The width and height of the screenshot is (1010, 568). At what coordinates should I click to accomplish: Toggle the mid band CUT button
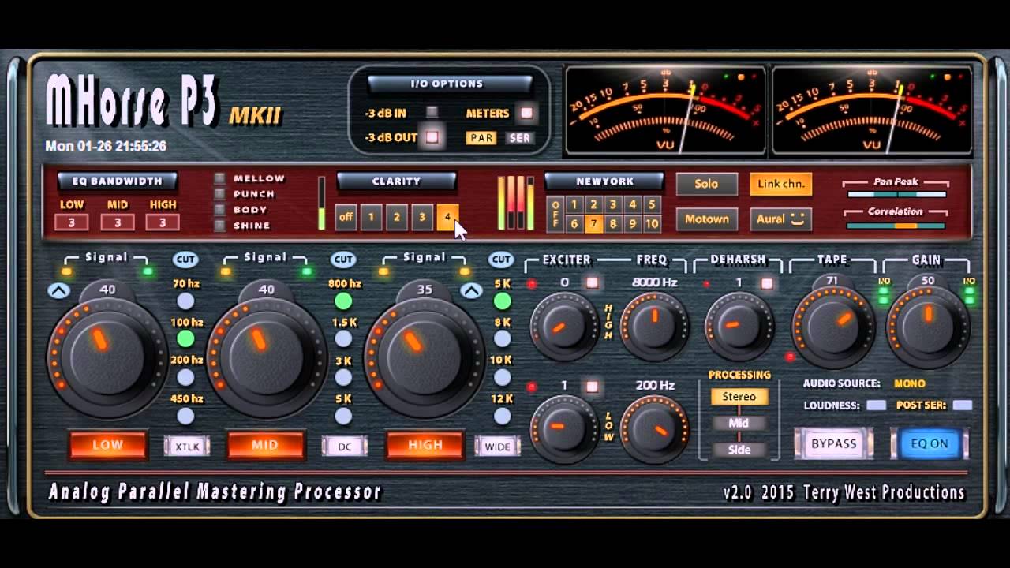point(343,260)
